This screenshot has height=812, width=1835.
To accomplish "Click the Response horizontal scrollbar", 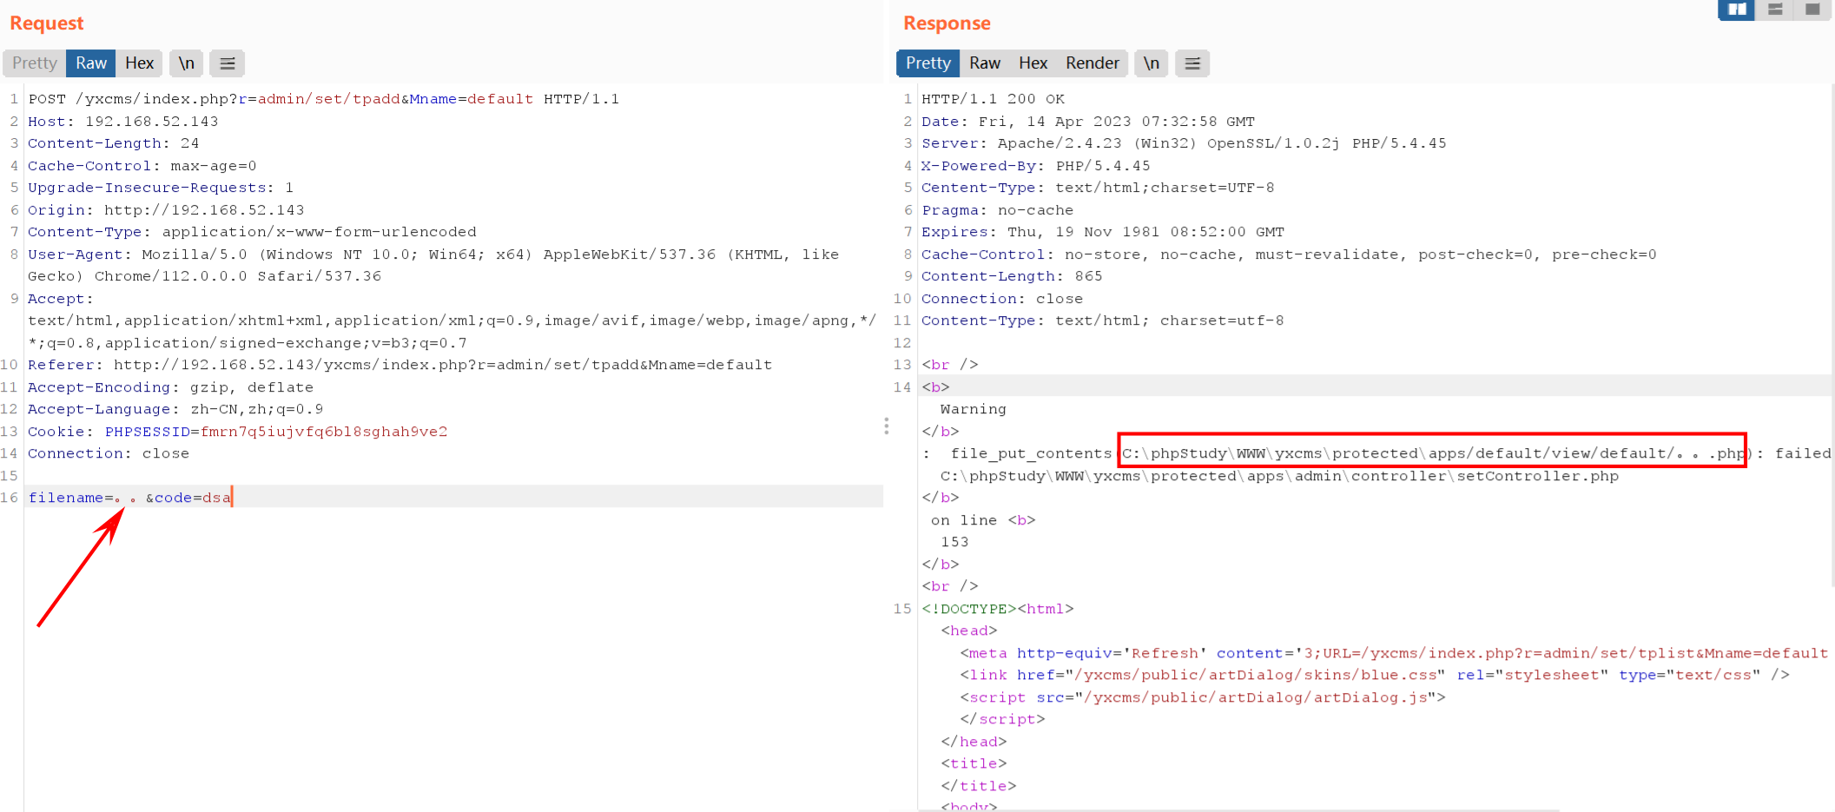I will click(1239, 811).
